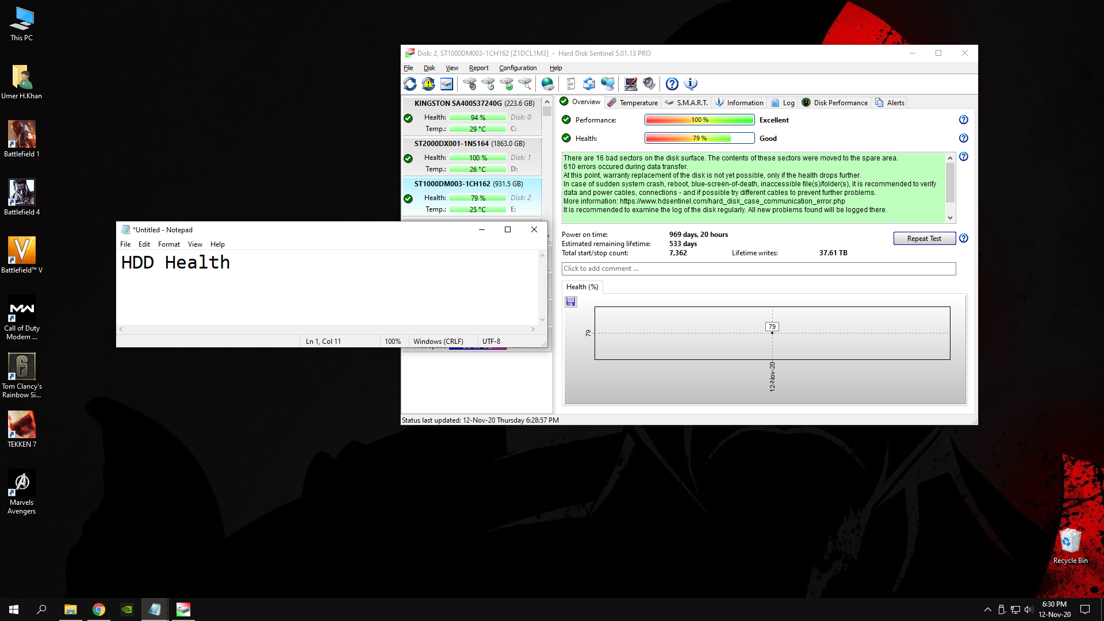Click the send email report icon

589,84
